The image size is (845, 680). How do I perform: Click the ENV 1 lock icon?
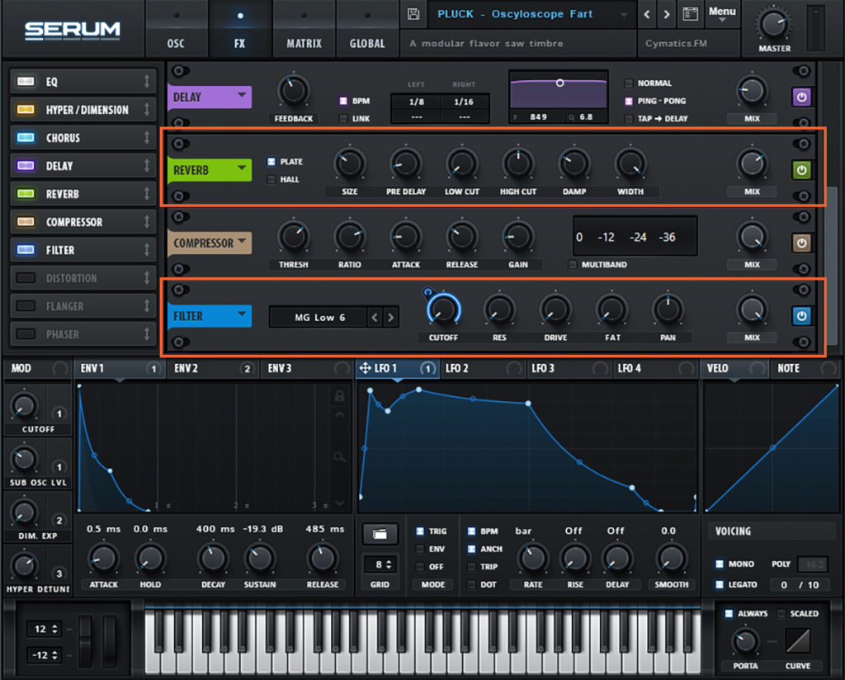point(339,396)
